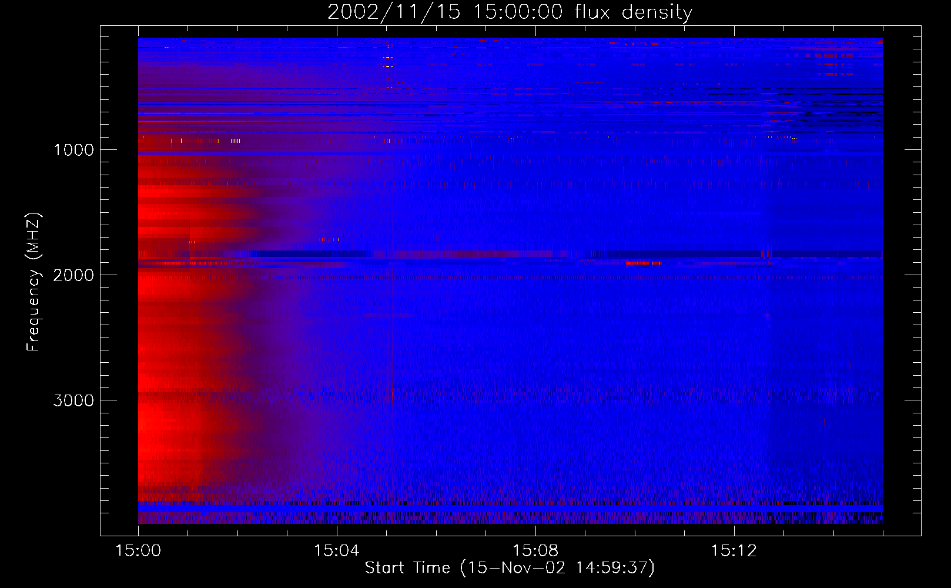
Task: Click the 3000 frequency tick label
Action: (x=73, y=400)
